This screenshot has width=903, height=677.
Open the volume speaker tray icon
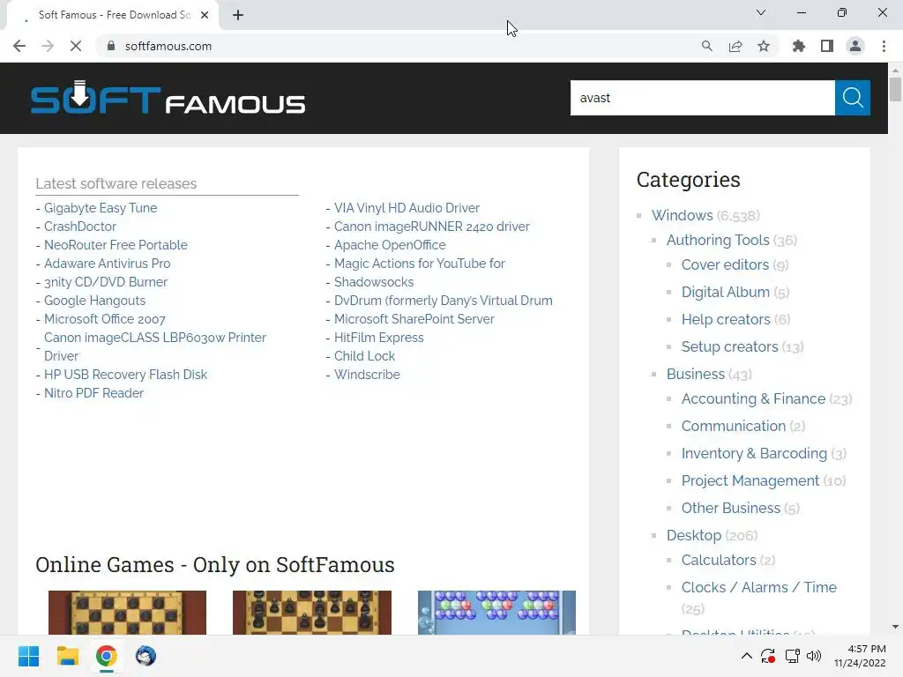tap(814, 656)
